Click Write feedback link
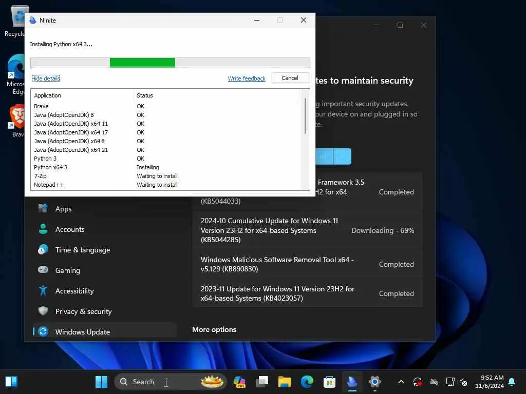 point(247,78)
